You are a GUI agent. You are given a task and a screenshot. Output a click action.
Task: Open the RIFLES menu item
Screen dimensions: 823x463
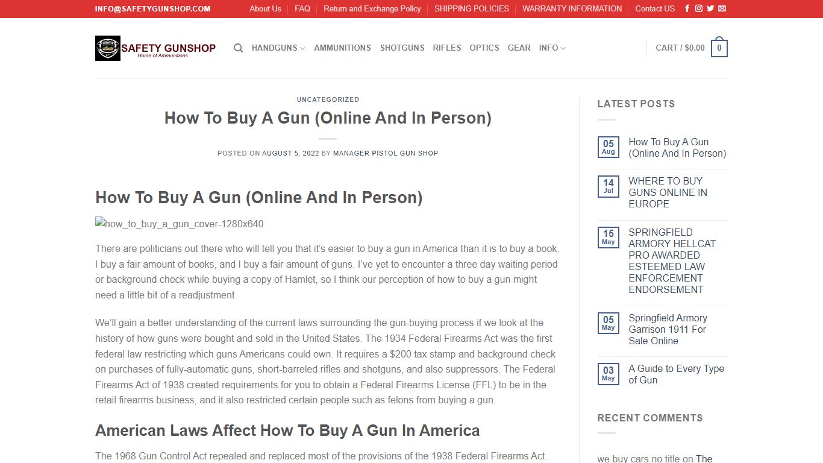[x=447, y=48]
